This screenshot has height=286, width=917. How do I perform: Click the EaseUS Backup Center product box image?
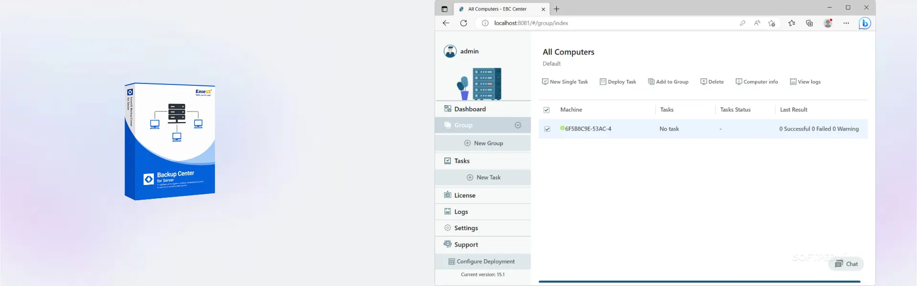point(170,142)
